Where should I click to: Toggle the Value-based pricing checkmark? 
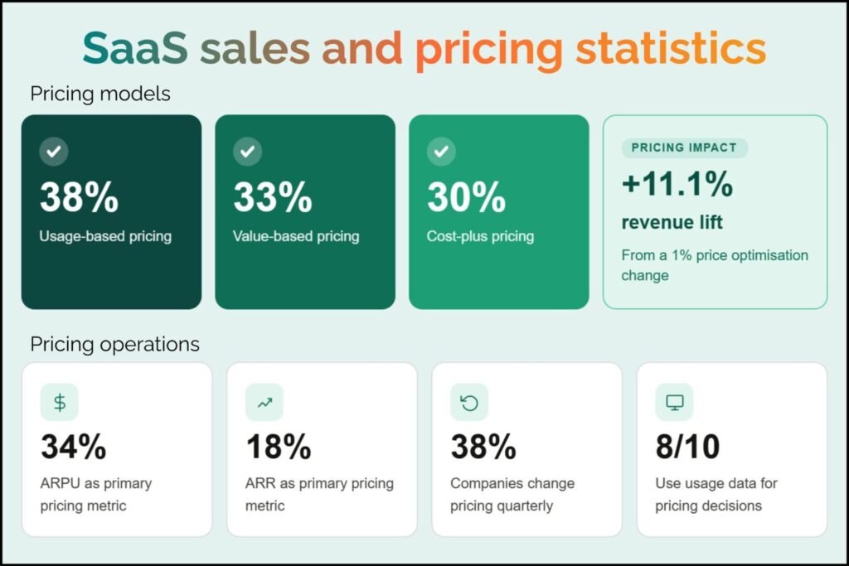coord(247,152)
